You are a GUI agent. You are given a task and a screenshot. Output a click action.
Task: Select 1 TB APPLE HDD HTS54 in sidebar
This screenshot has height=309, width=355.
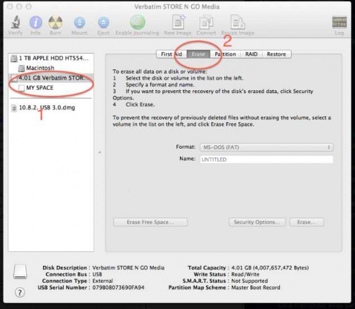point(54,58)
